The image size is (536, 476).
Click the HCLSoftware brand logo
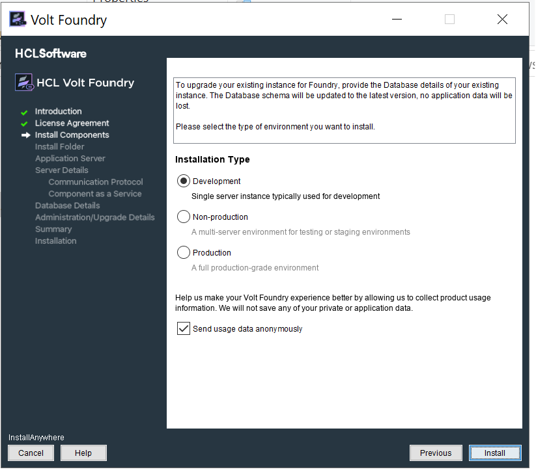[x=51, y=53]
